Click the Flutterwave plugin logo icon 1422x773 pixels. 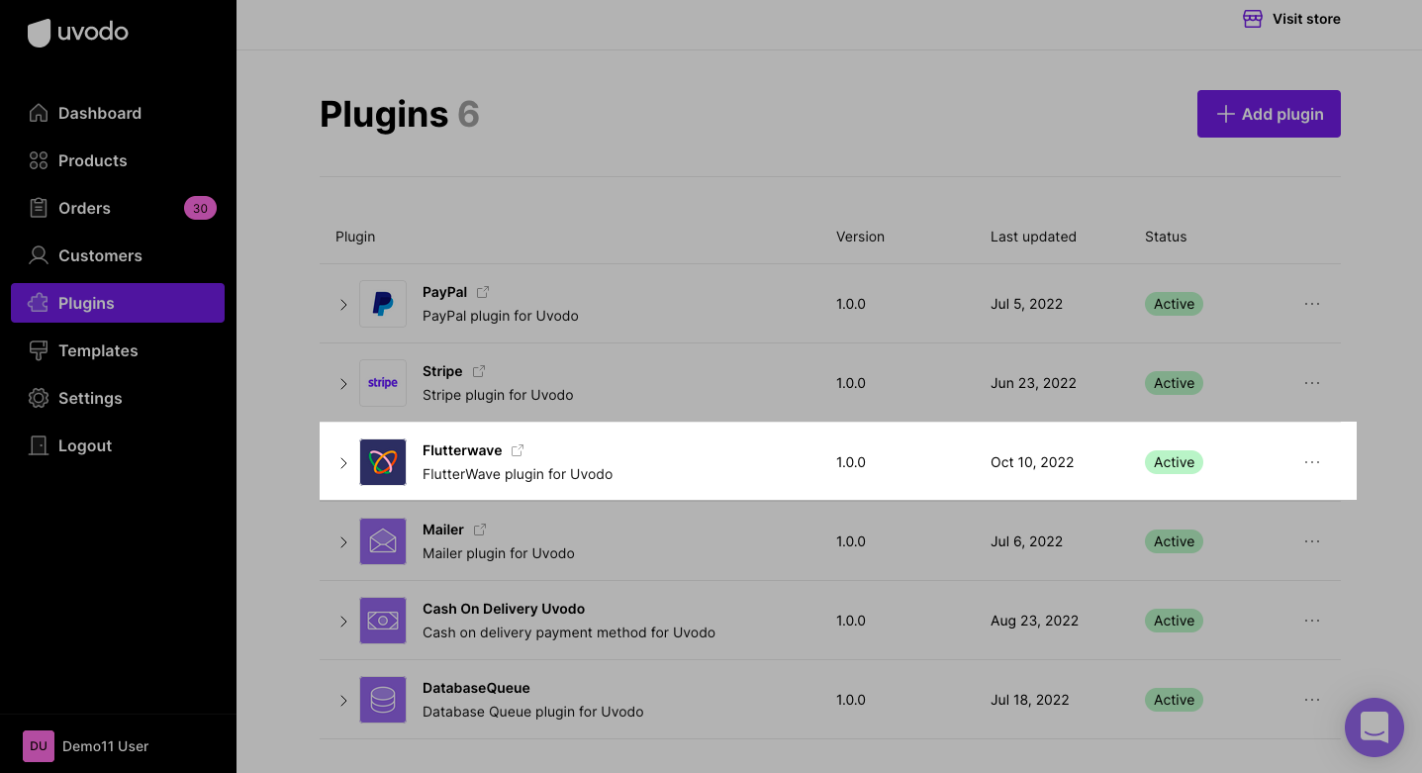[x=383, y=462]
